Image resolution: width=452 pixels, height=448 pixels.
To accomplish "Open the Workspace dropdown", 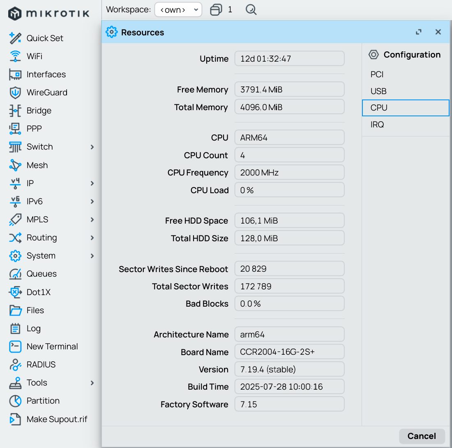I will click(178, 9).
